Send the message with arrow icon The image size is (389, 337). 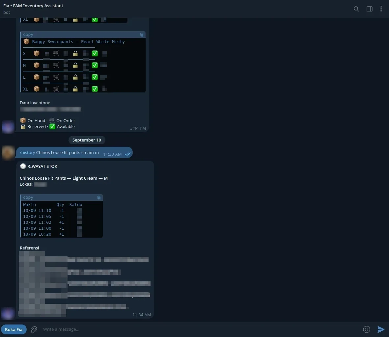tap(381, 329)
